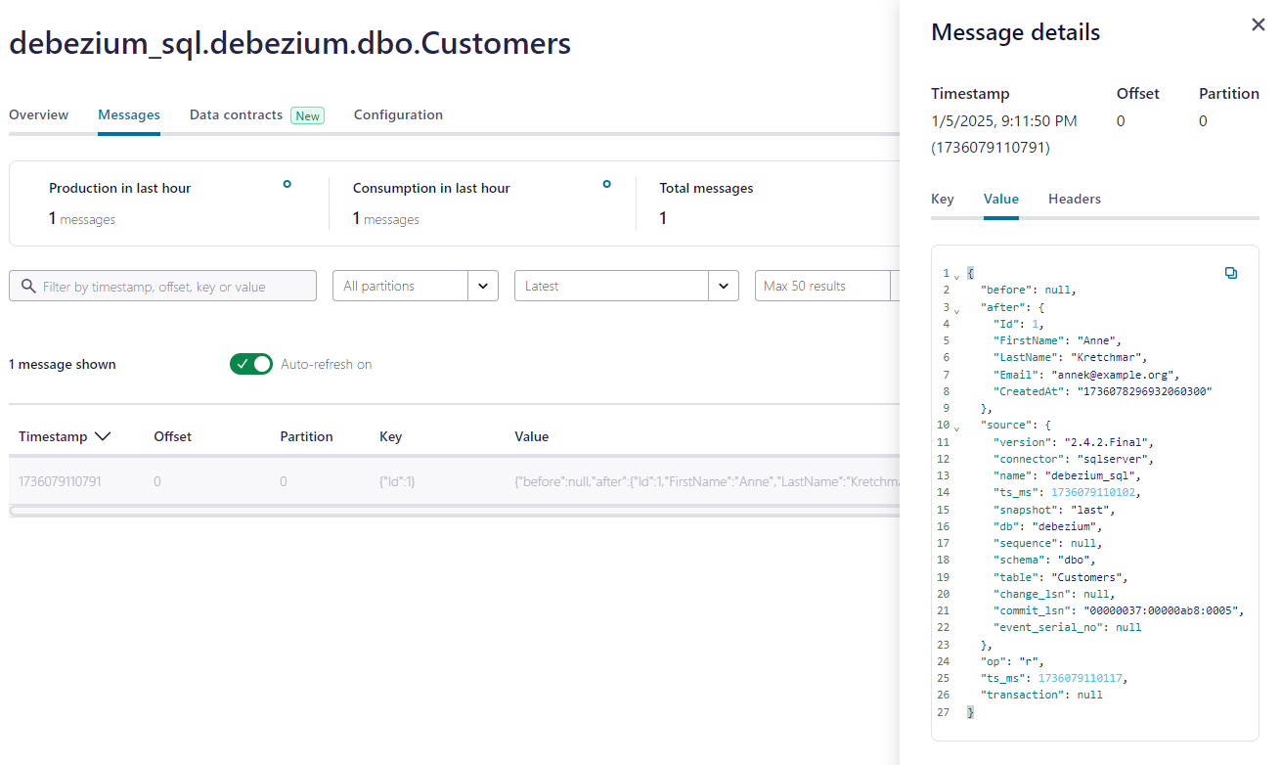The image size is (1281, 765).
Task: Collapse the "source" JSON block
Action: point(956,427)
